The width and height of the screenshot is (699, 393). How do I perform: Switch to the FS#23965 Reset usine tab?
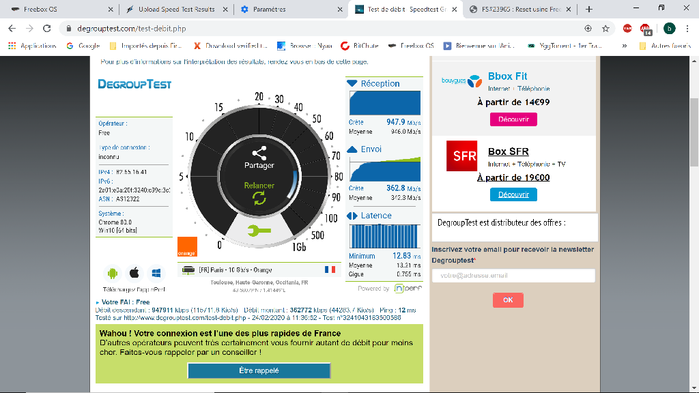click(x=521, y=9)
